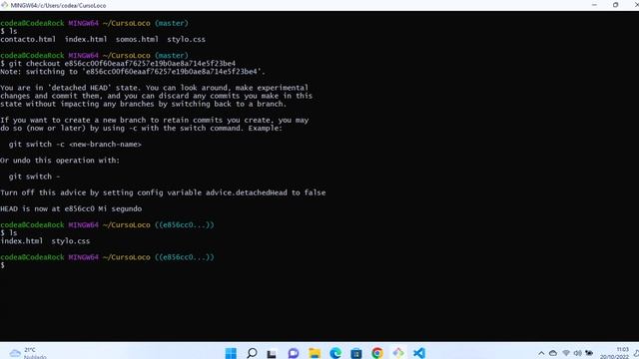Open Microsoft Store from taskbar
Viewport: 639px width, 359px height.
pos(356,353)
